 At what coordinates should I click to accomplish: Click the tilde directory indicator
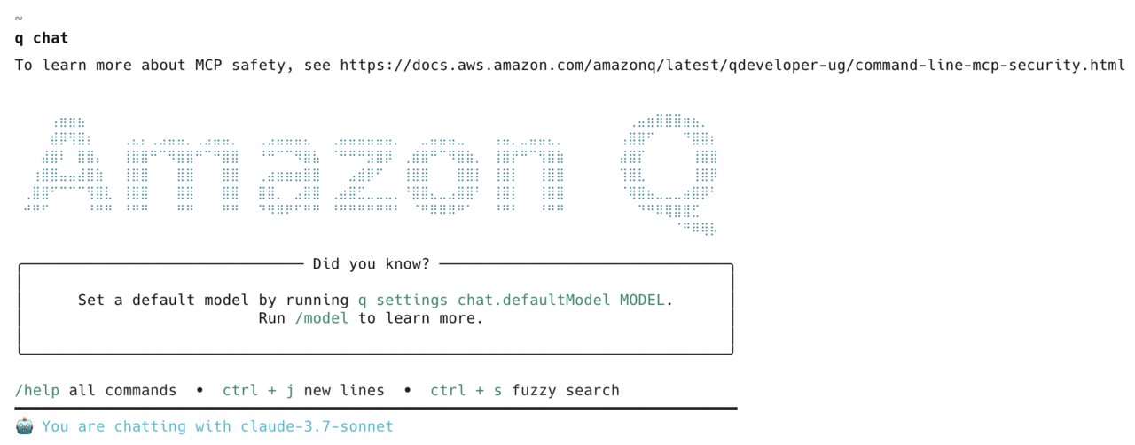[20, 17]
